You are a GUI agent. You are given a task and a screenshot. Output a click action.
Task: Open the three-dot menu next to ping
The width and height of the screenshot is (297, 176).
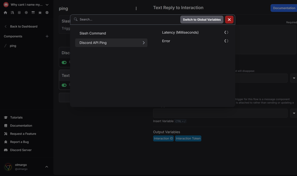point(136,8)
